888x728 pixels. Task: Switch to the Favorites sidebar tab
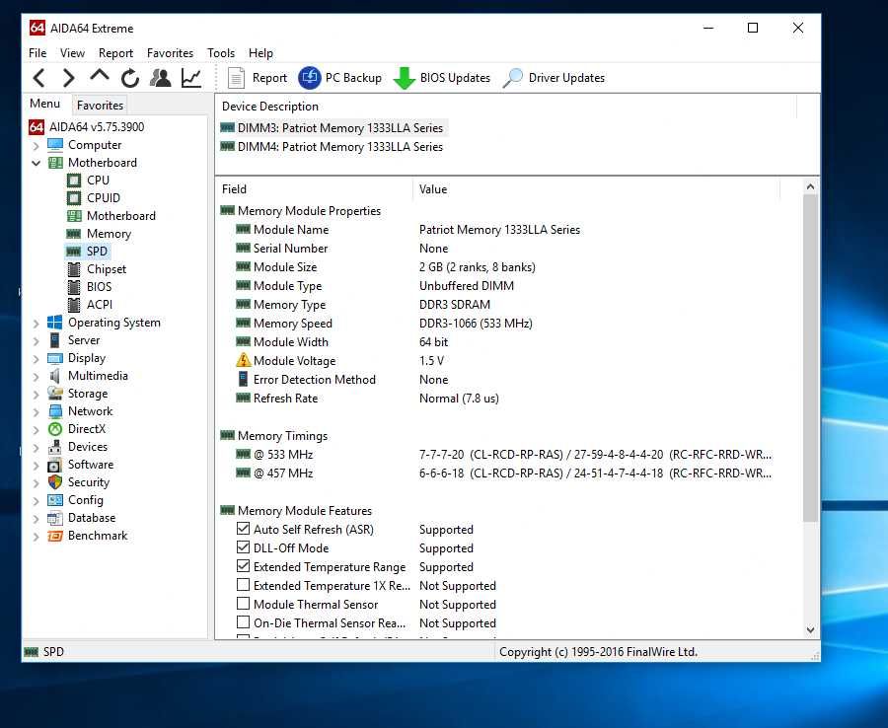click(100, 106)
